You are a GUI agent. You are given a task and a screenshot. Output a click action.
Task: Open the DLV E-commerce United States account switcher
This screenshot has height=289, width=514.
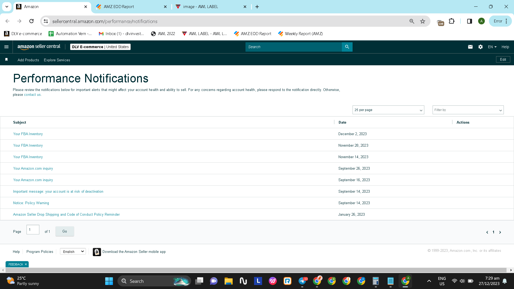coord(100,47)
